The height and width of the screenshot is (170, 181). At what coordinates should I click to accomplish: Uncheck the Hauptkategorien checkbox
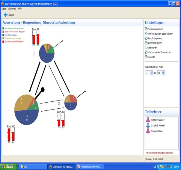click(x=146, y=38)
